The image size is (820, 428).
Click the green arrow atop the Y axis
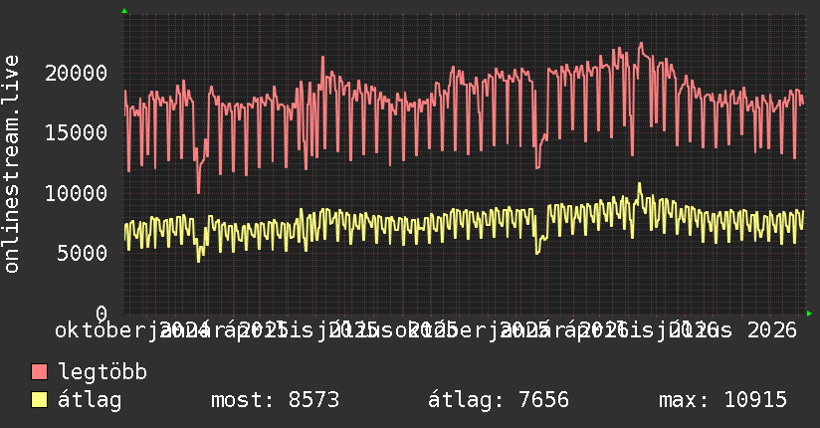tap(124, 11)
